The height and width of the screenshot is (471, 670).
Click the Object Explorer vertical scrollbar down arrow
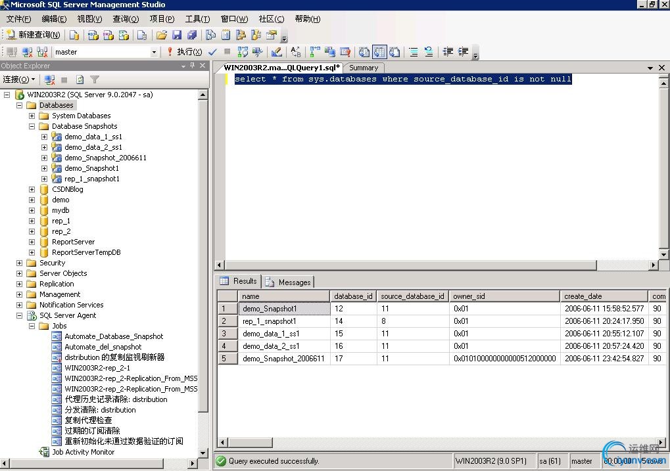coord(203,453)
